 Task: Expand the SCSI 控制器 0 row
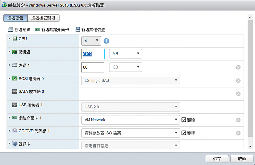click(x=9, y=79)
